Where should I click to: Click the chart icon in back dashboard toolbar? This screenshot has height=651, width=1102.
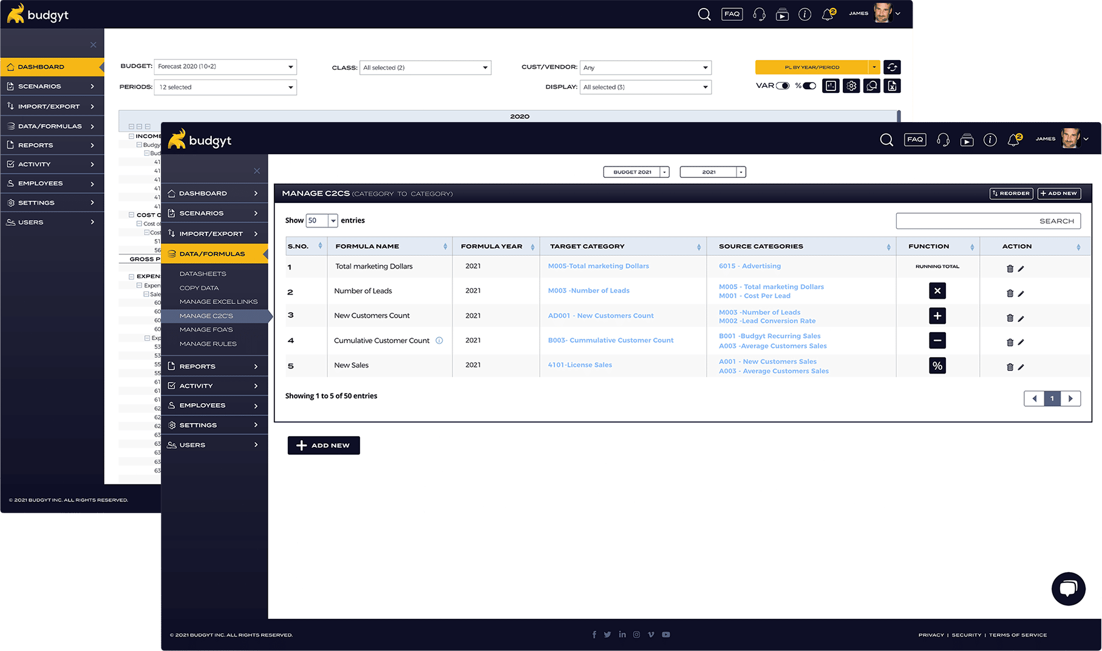831,86
